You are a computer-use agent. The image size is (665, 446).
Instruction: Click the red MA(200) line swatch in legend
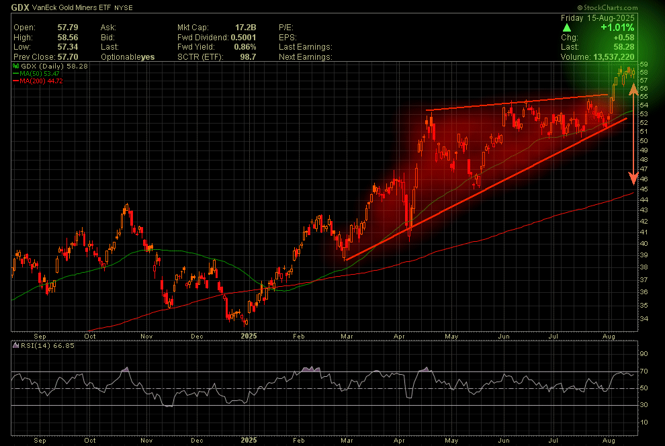coord(15,81)
